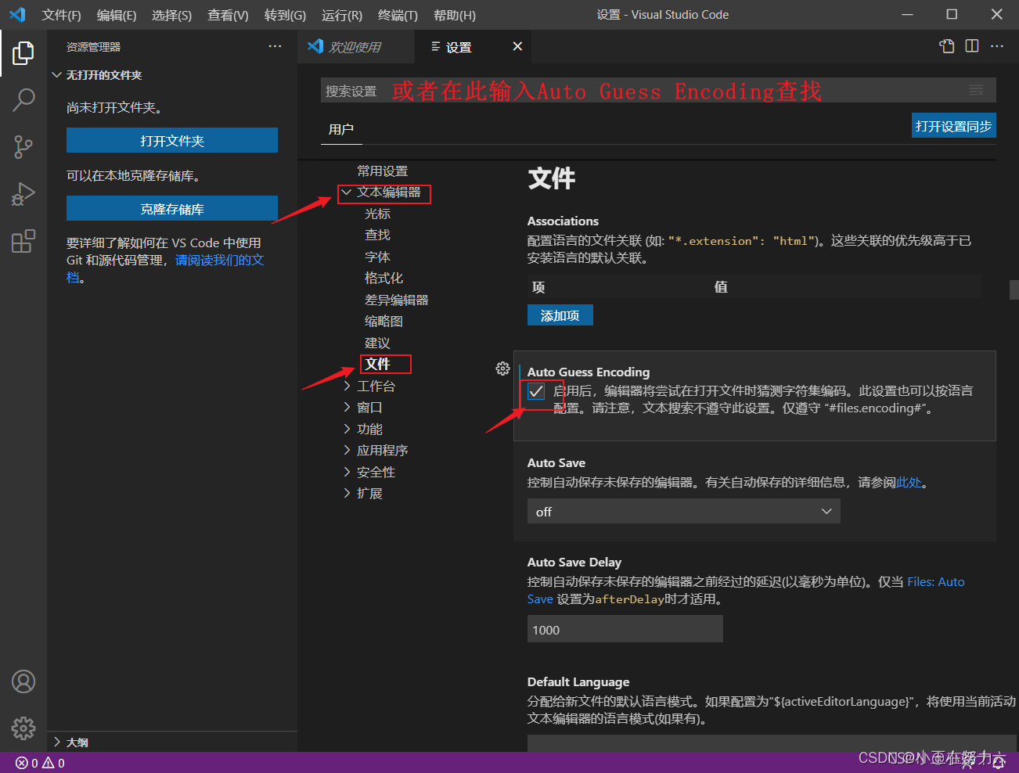Expand the 安全性 settings section
The image size is (1019, 773).
[x=347, y=473]
